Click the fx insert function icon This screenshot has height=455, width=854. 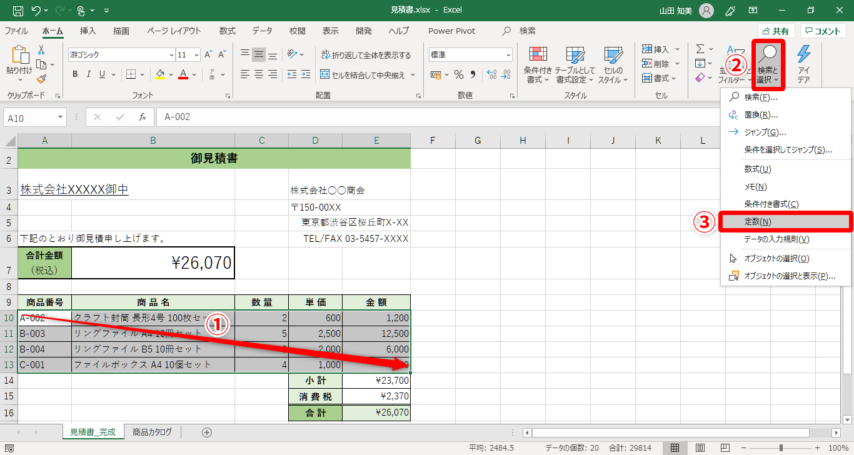click(143, 117)
